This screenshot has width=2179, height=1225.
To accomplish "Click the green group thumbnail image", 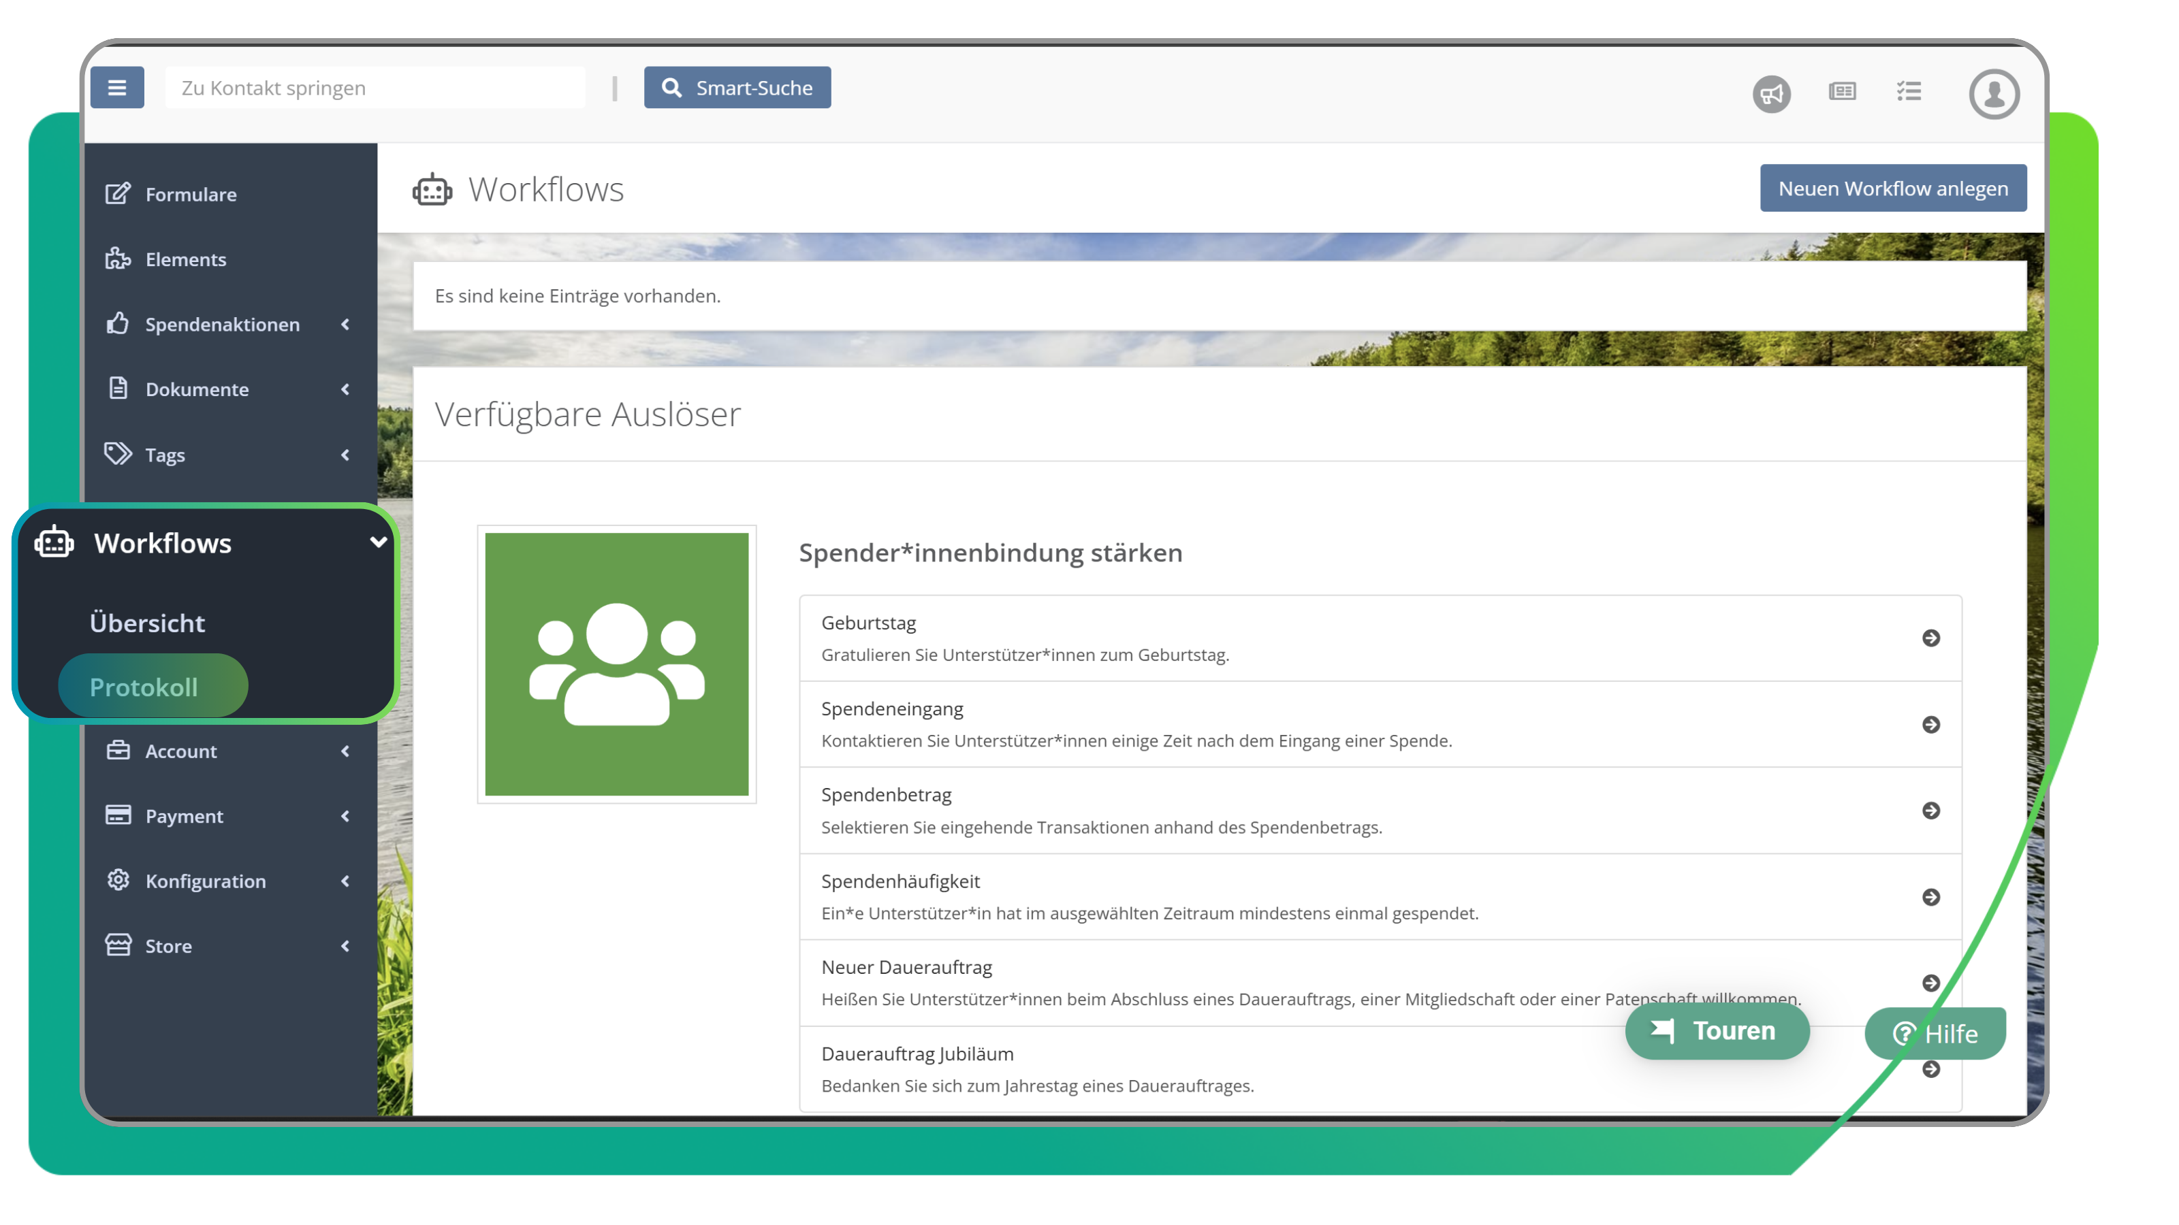I will (x=618, y=664).
